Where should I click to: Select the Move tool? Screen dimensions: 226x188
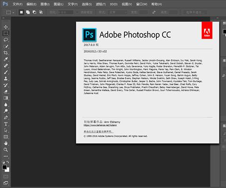pyautogui.click(x=6, y=27)
